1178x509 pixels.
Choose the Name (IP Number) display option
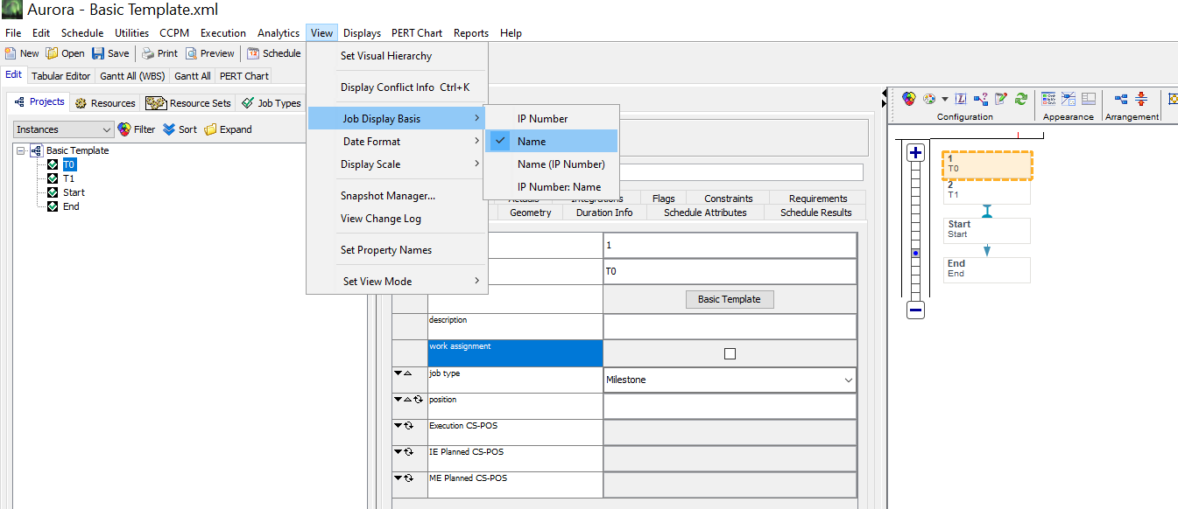[561, 164]
